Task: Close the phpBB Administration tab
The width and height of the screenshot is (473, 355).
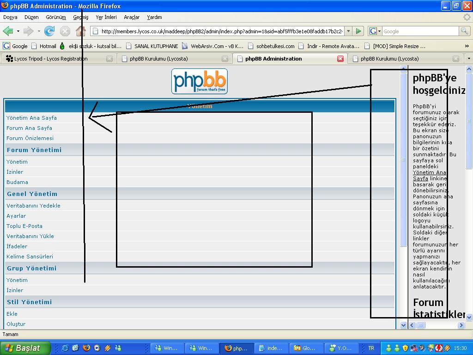Action: [x=340, y=59]
